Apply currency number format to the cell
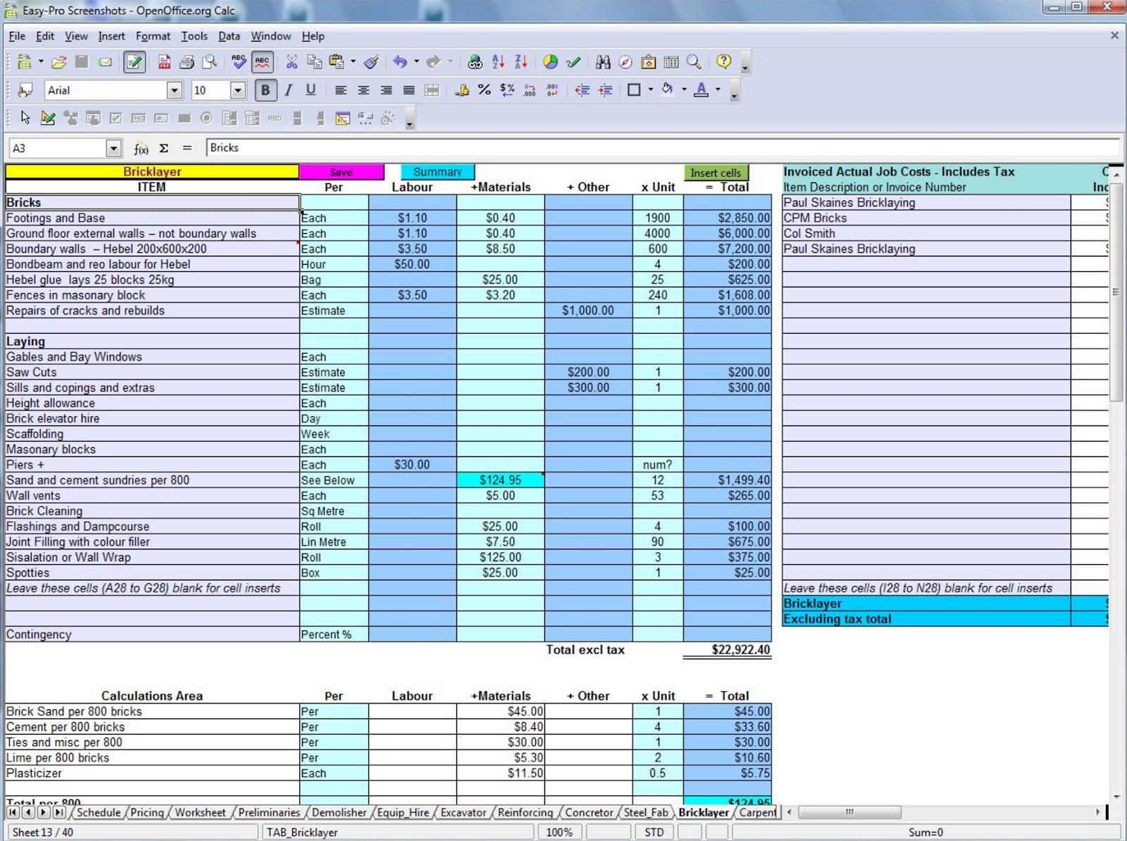This screenshot has height=841, width=1127. 463,90
